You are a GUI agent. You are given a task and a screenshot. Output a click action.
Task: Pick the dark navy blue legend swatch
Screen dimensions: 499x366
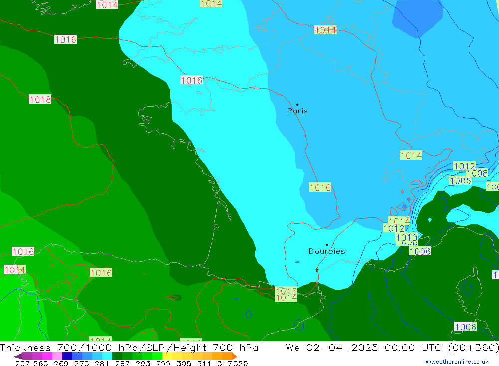click(67, 356)
